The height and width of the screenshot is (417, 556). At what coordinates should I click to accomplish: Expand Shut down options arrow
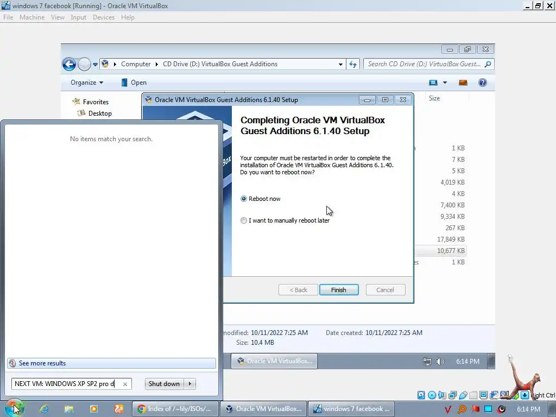tap(189, 384)
